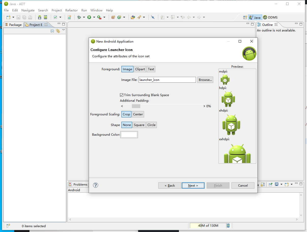Click the Open Perspective icon
The image size is (307, 232).
click(245, 17)
